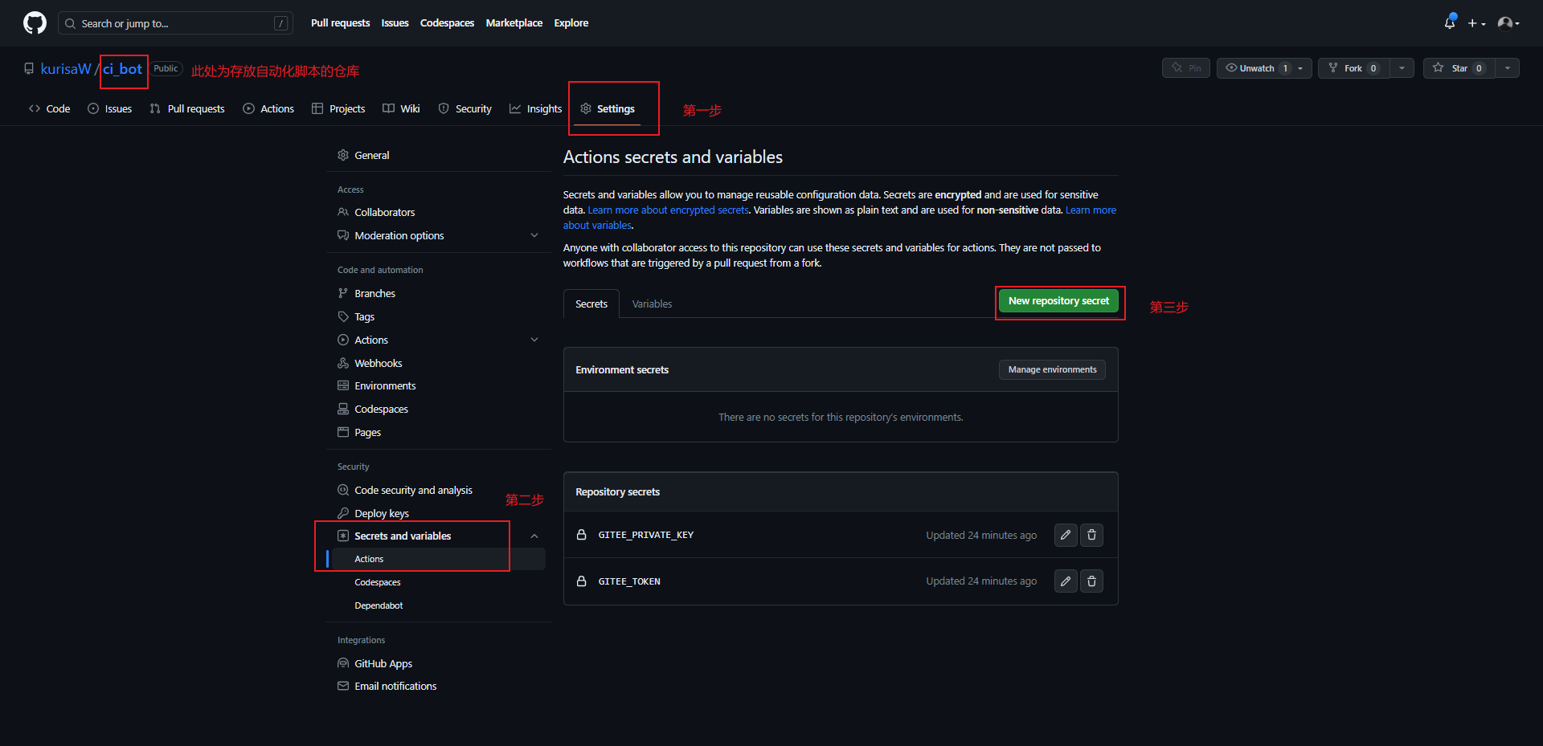The image size is (1543, 746).
Task: Switch to the repository Security tab
Action: coord(465,108)
